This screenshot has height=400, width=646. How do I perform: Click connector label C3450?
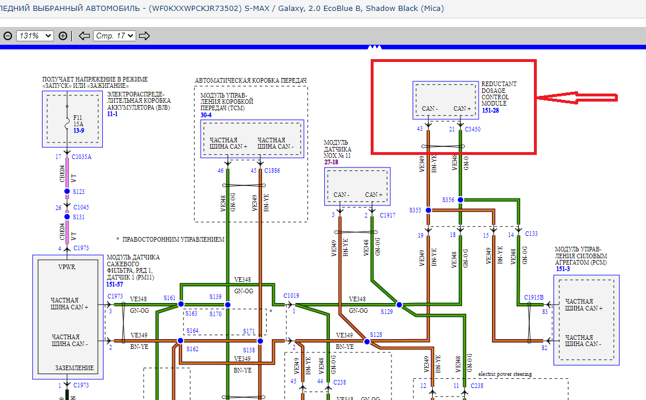[472, 130]
